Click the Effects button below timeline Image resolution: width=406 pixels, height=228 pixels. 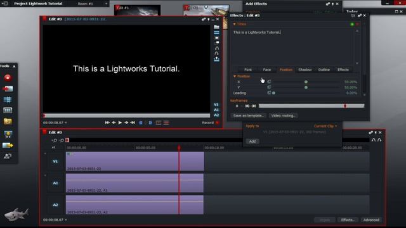pyautogui.click(x=348, y=220)
